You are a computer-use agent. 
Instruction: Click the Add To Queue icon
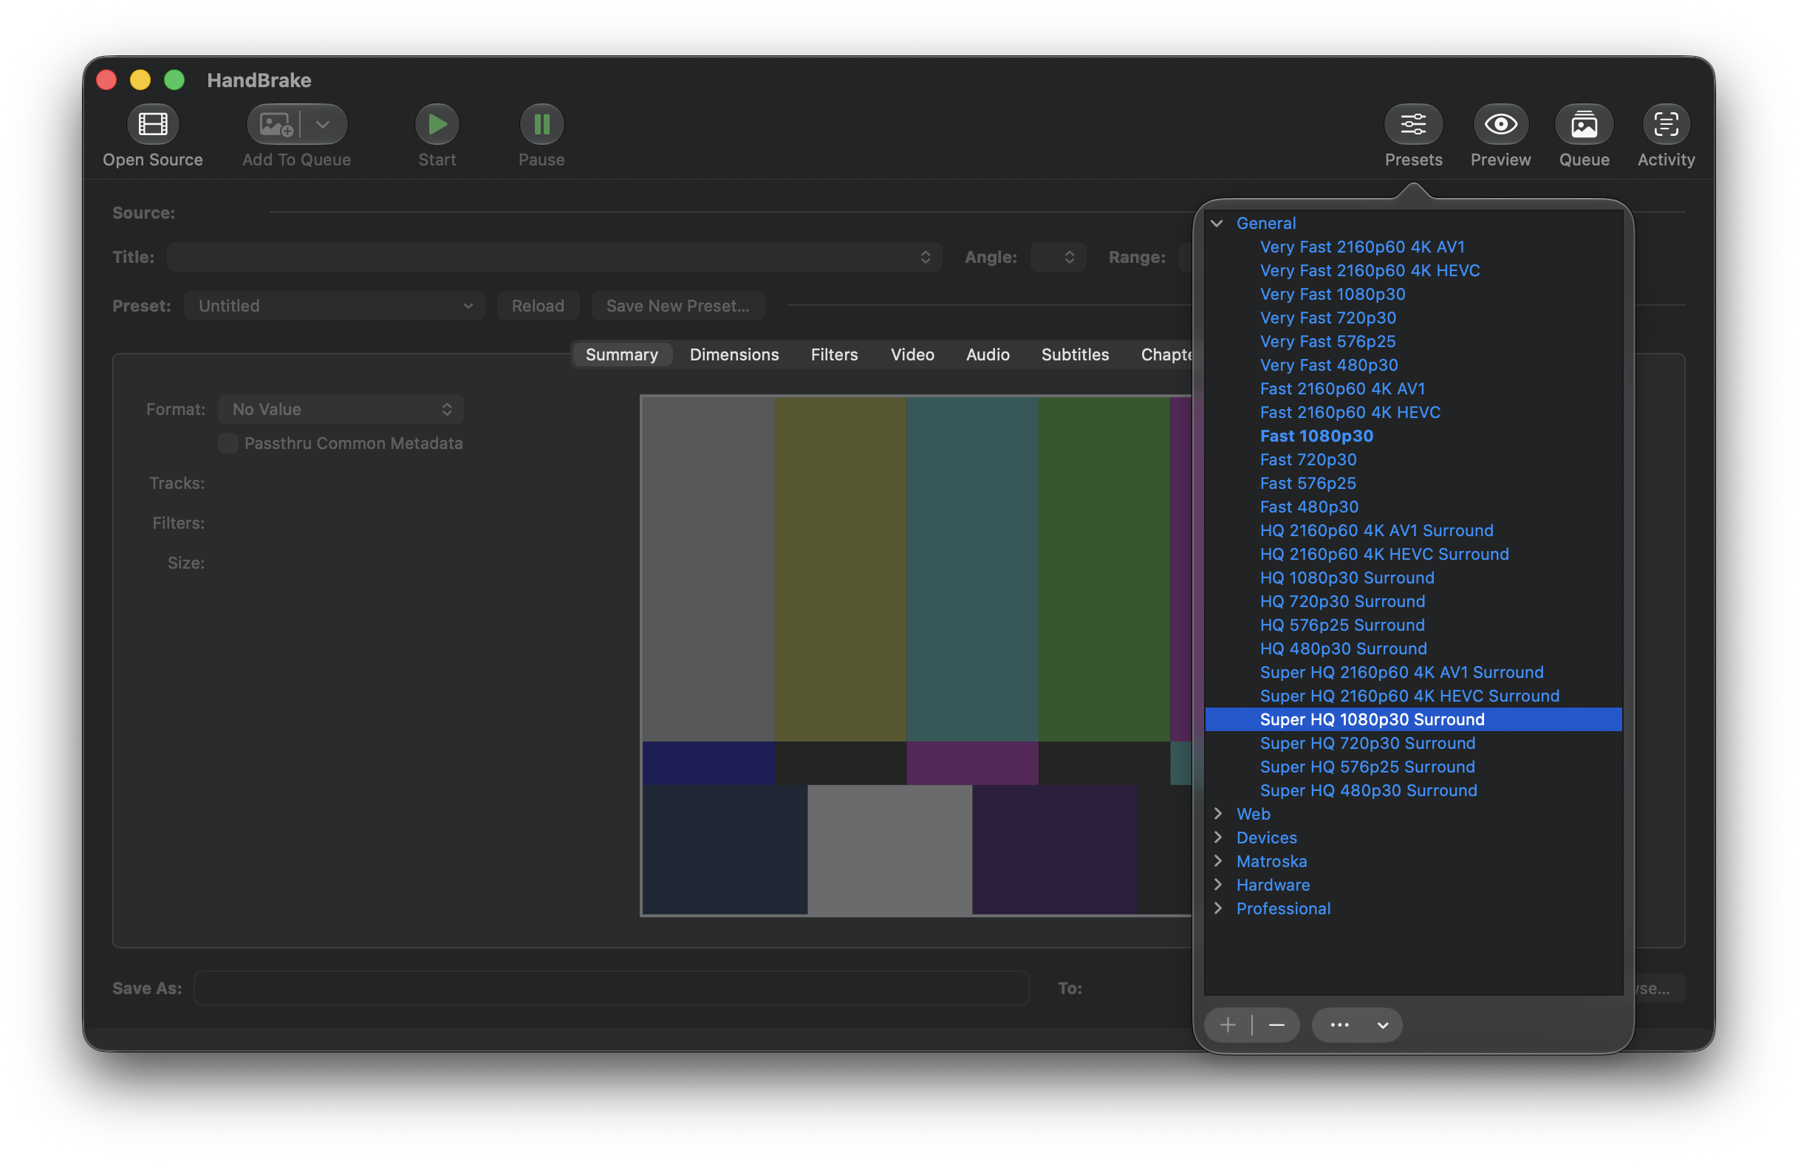275,124
